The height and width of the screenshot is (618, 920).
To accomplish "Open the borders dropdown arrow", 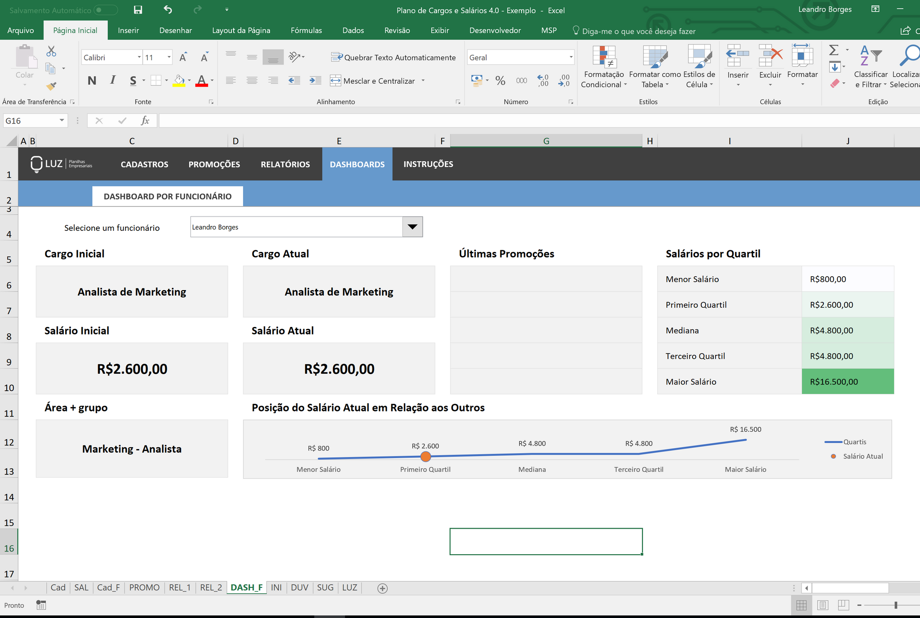I will pos(167,80).
